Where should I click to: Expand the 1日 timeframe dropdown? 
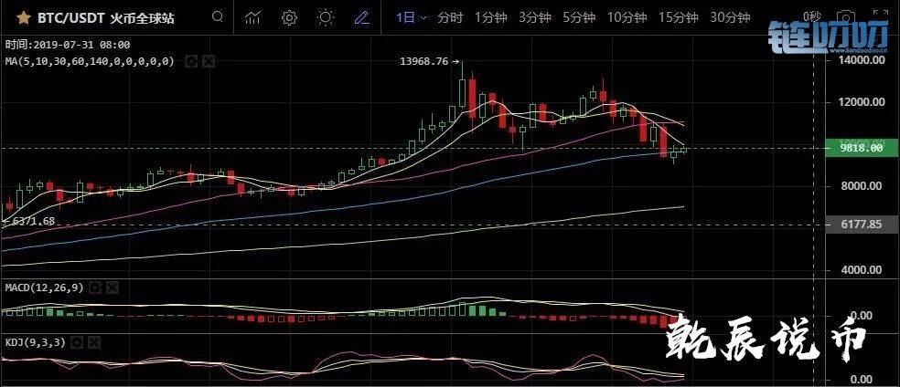coord(411,17)
